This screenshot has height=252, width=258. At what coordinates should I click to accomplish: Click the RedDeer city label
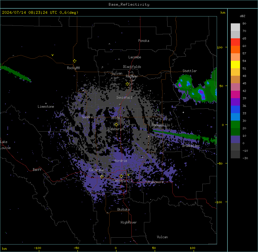[132, 76]
